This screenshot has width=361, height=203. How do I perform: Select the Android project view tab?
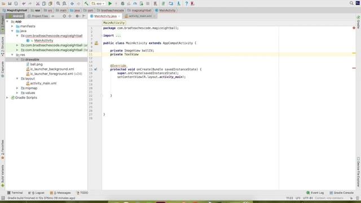(15, 16)
